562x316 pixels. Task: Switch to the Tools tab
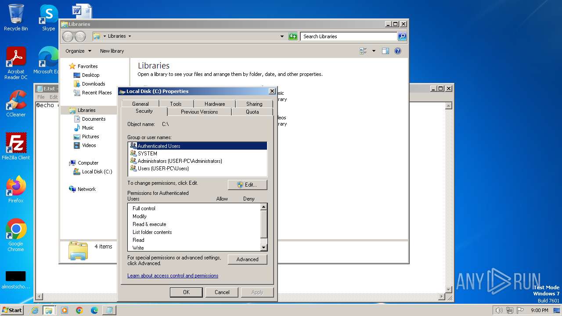176,104
